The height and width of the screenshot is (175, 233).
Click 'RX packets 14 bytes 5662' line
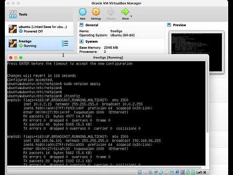[x=58, y=153]
